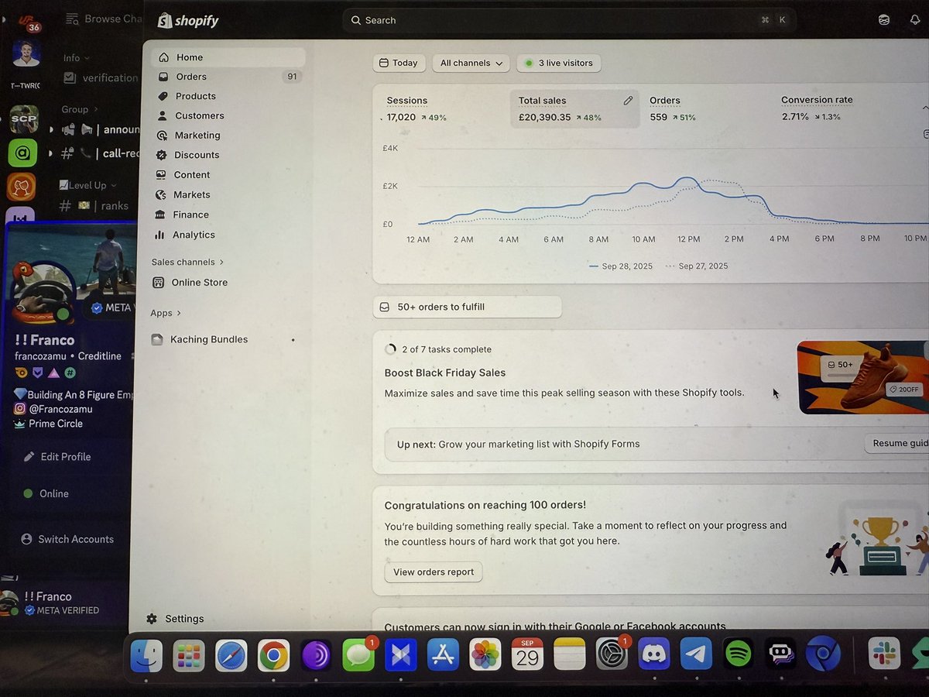Screen dimensions: 929x697
Task: Open the Online Store sales channel
Action: 199,283
